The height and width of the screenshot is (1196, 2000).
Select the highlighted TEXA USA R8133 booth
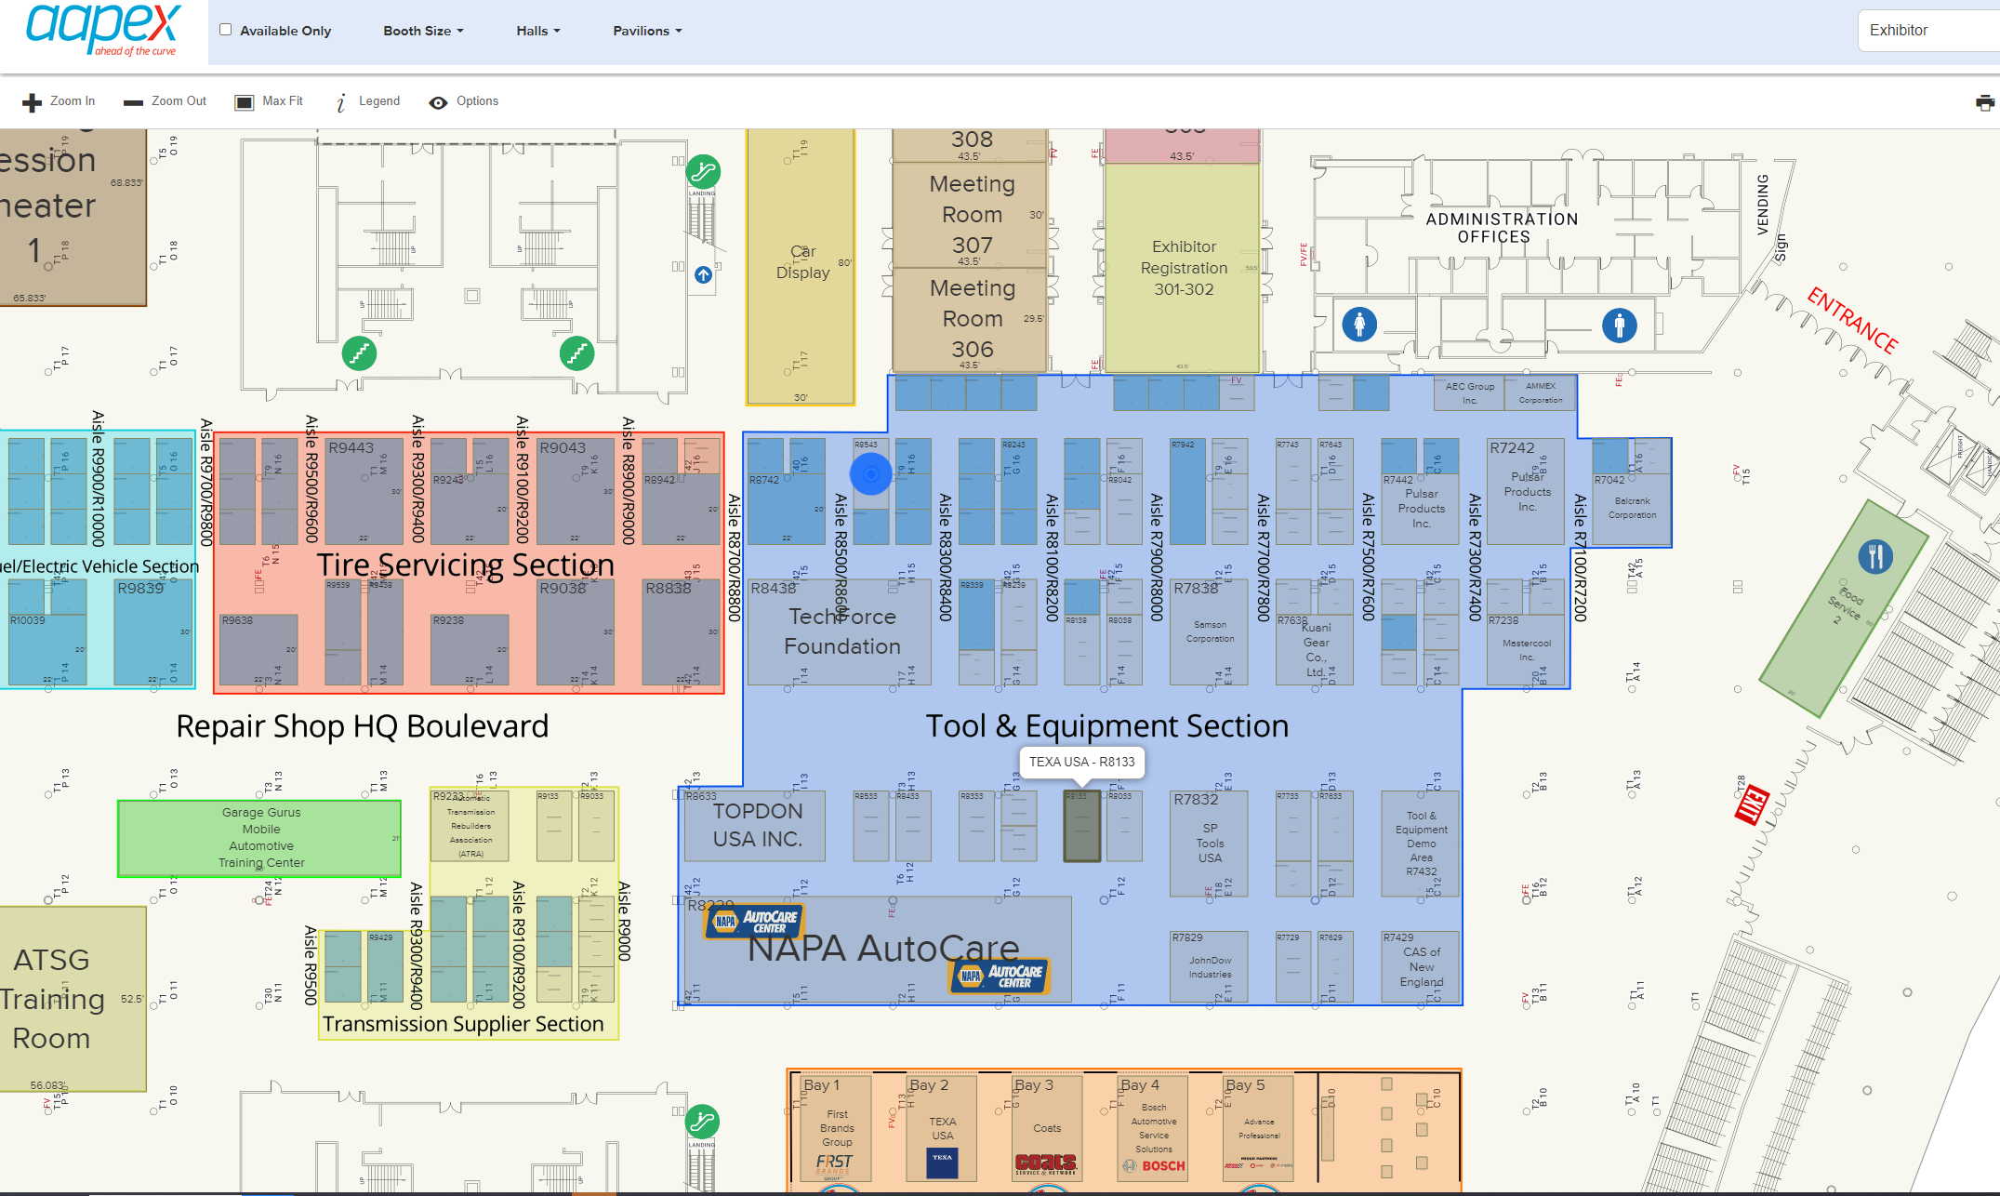coord(1081,826)
